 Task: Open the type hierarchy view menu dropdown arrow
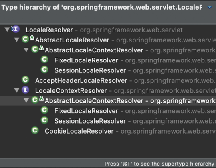tap(210, 8)
